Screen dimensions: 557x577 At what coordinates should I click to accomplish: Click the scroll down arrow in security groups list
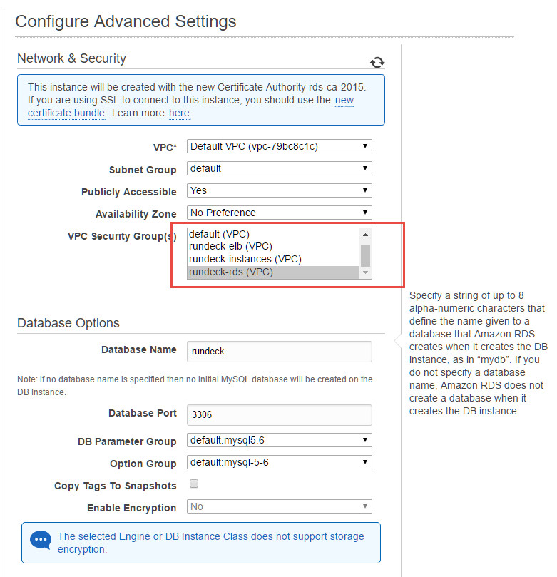tap(365, 272)
